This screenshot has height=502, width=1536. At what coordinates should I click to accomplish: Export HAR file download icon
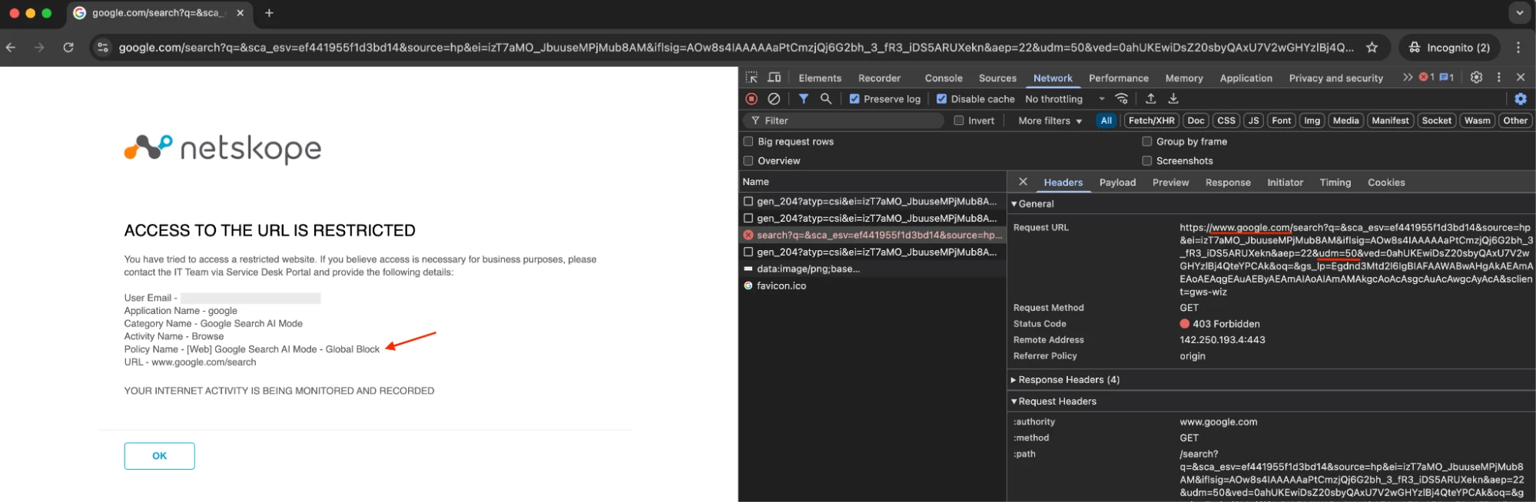[x=1173, y=99]
